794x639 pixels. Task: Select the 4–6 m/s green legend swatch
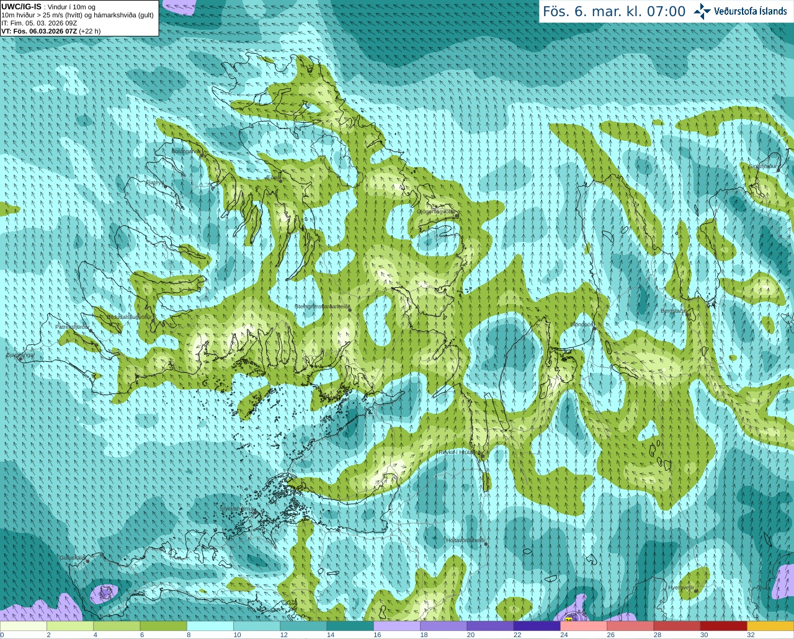coord(117,626)
